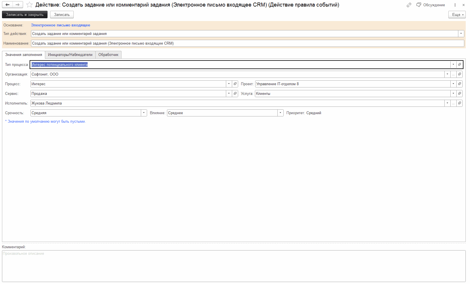Screen dimensions: 470x284
Task: Open the three-dot options menu in title bar
Action: pos(455,5)
